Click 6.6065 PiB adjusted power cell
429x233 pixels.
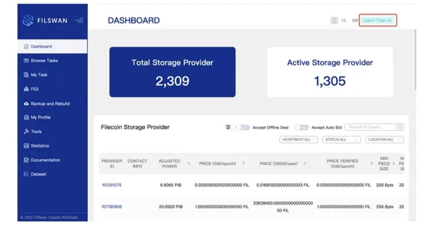pyautogui.click(x=171, y=185)
